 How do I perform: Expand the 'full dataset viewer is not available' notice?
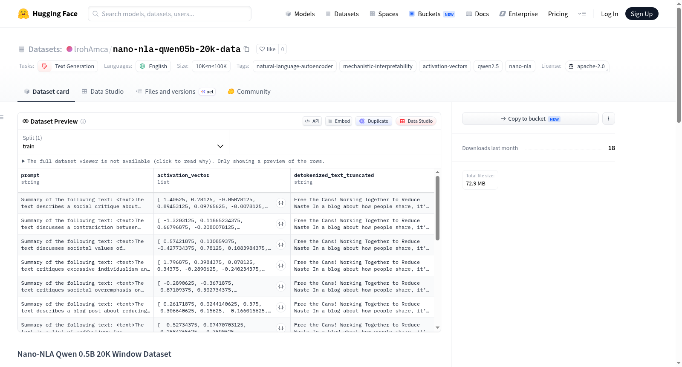(x=173, y=161)
